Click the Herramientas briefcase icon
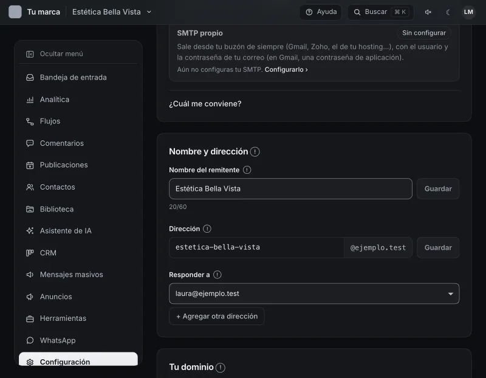 point(30,318)
